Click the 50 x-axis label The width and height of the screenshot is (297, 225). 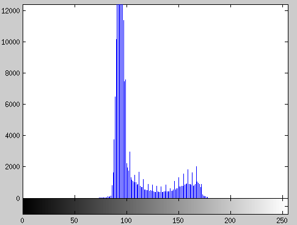point(75,221)
